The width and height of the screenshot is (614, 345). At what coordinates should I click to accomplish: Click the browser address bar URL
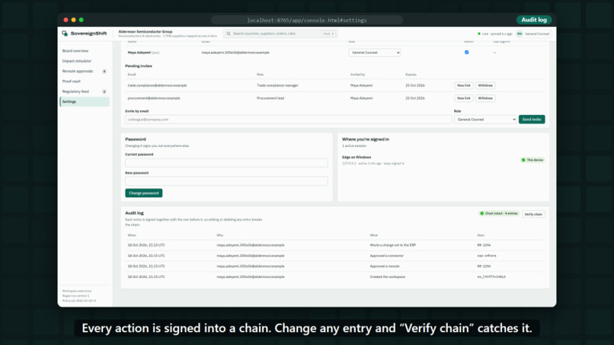[306, 21]
